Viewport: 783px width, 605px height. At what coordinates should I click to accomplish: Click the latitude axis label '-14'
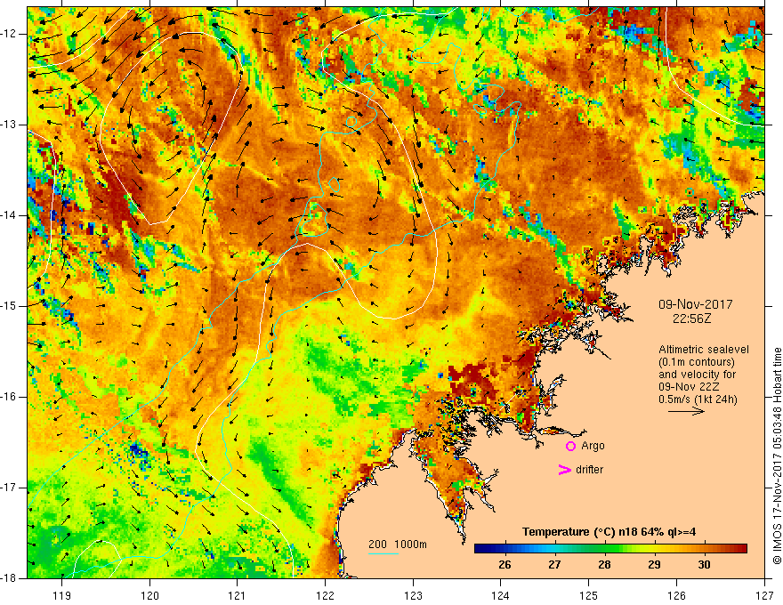[9, 215]
